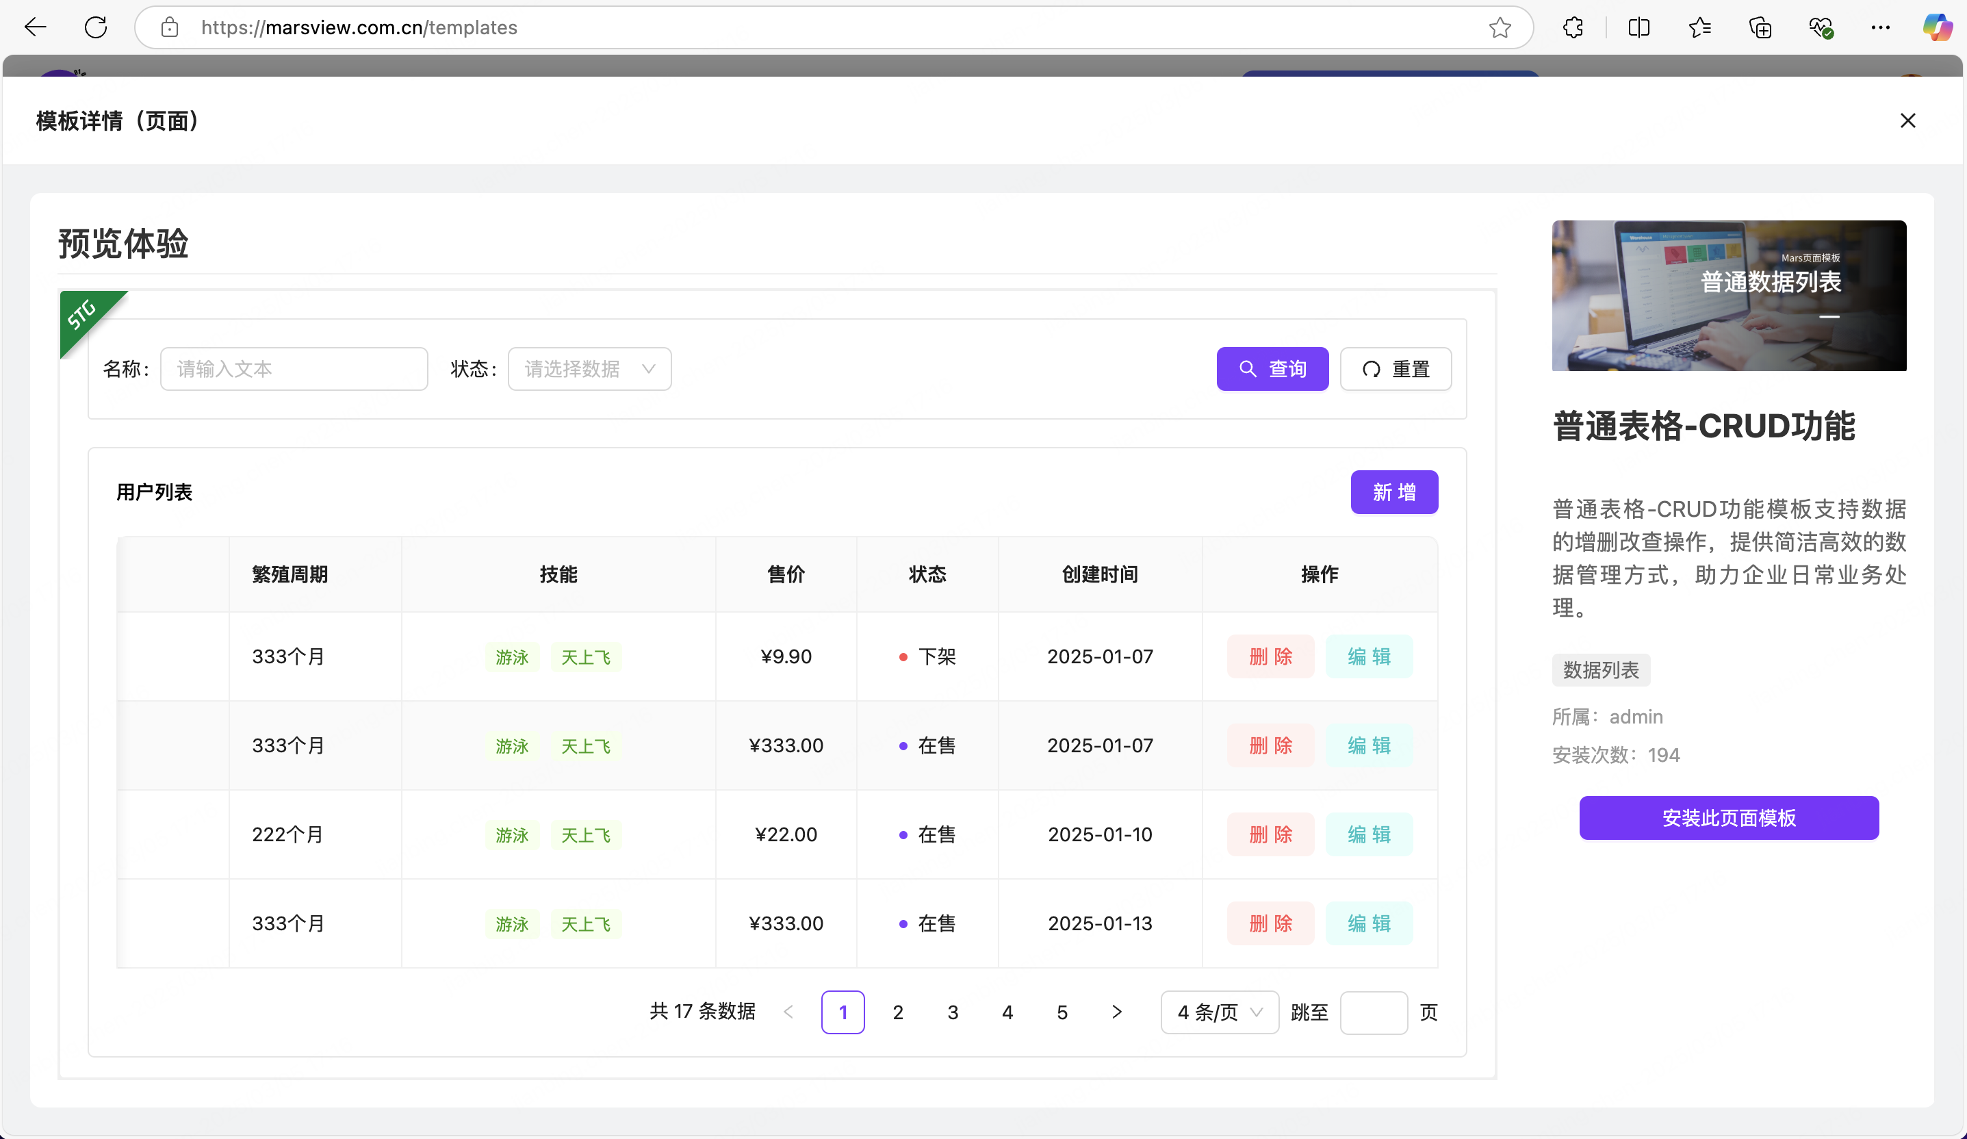Open browser extensions puzzle icon

pos(1573,27)
